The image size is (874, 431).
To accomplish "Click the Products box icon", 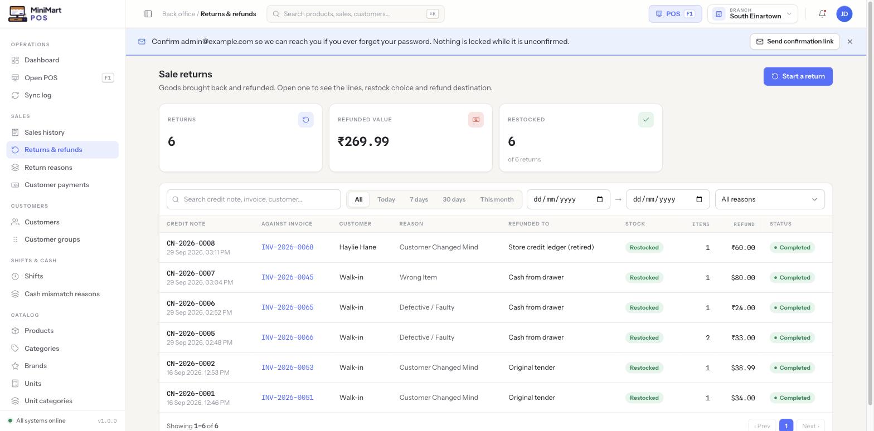I will 15,331.
